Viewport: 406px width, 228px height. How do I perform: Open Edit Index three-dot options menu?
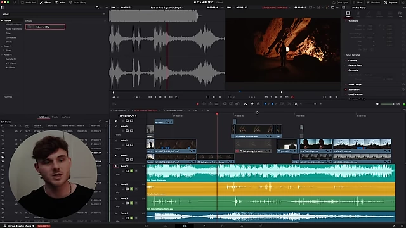[106, 121]
